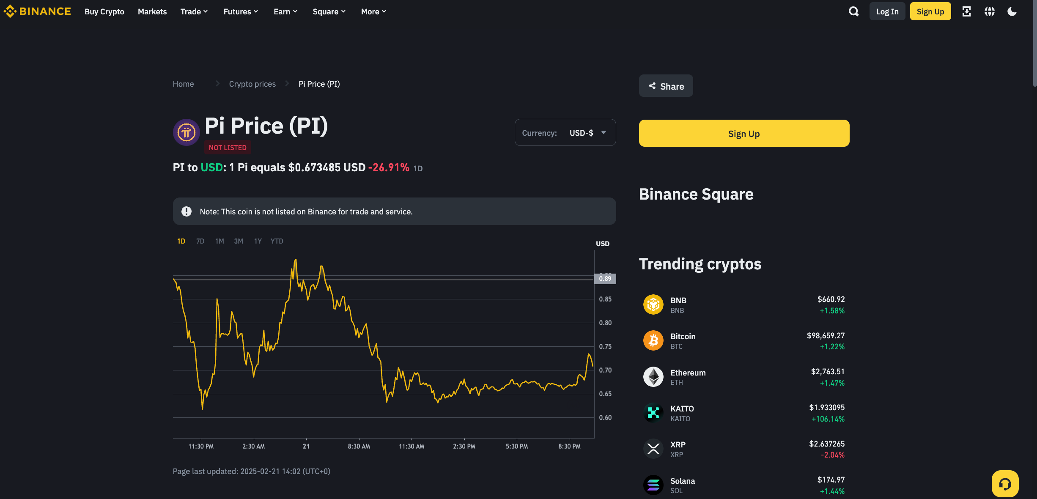Click the language globe icon
Viewport: 1037px width, 499px height.
989,11
